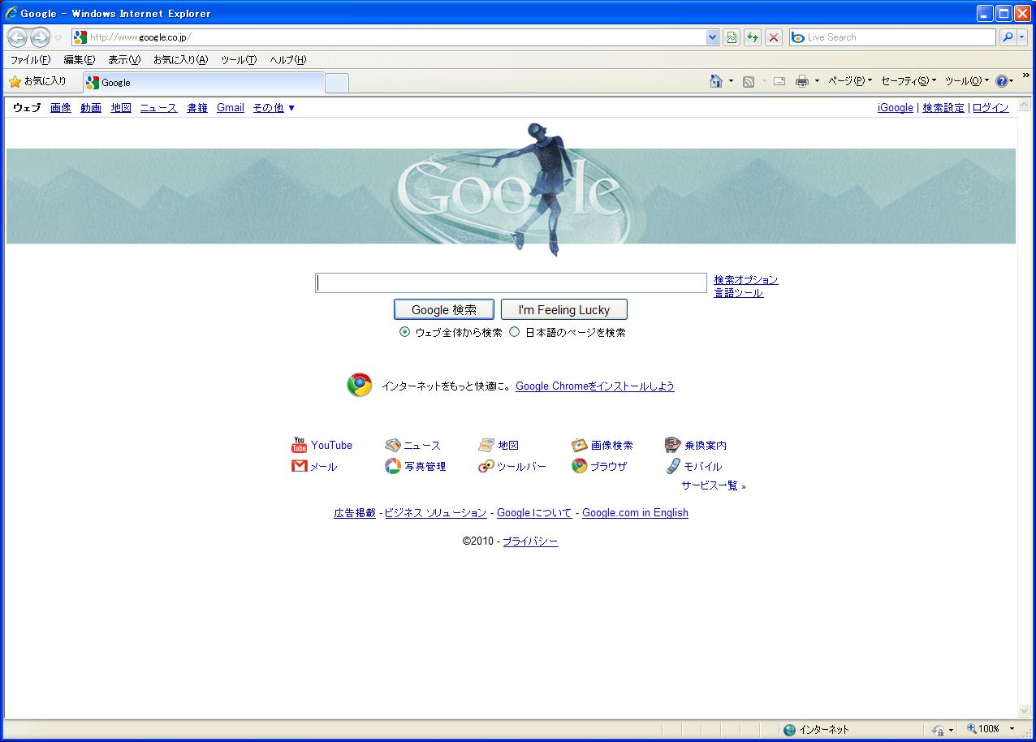Screen dimensions: 1036x742
Task: Open the お気に入り(A) menu
Action: pyautogui.click(x=180, y=60)
